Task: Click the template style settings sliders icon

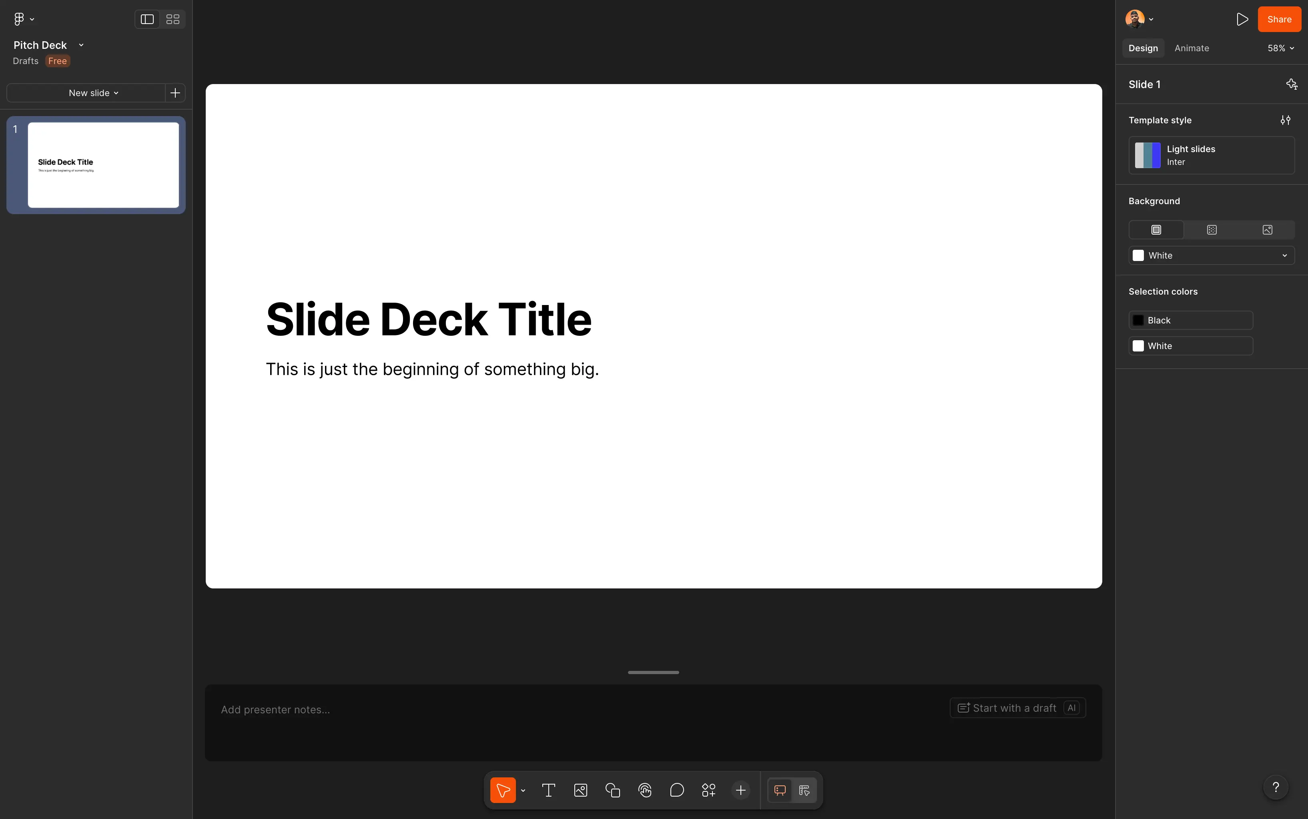Action: (1285, 120)
